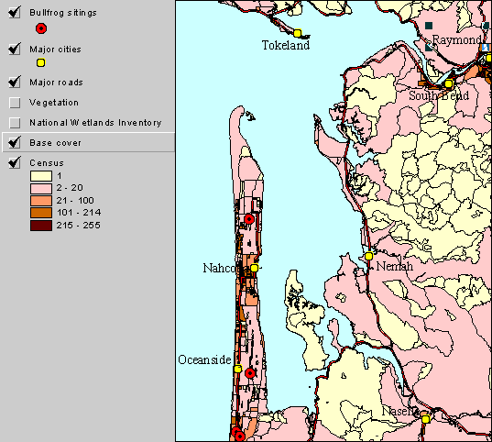Select the Major roads layer name
The image size is (492, 442).
(x=56, y=83)
